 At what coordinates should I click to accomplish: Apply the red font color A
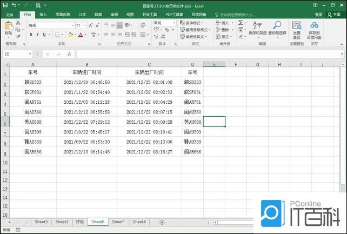[x=81, y=35]
